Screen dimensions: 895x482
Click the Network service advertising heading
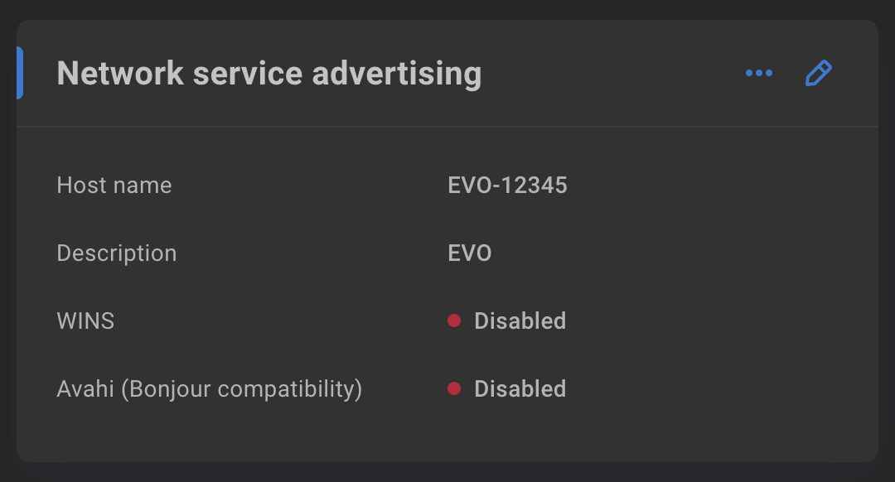268,74
